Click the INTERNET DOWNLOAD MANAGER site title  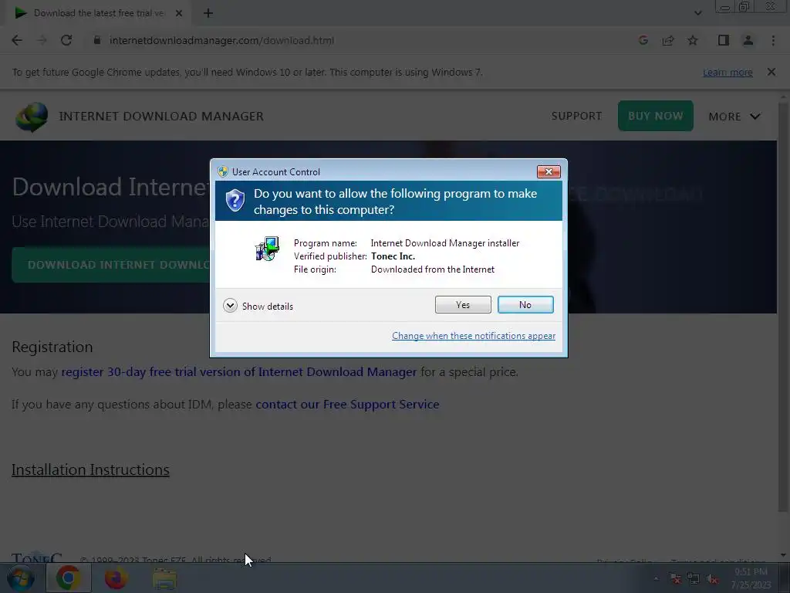161,116
